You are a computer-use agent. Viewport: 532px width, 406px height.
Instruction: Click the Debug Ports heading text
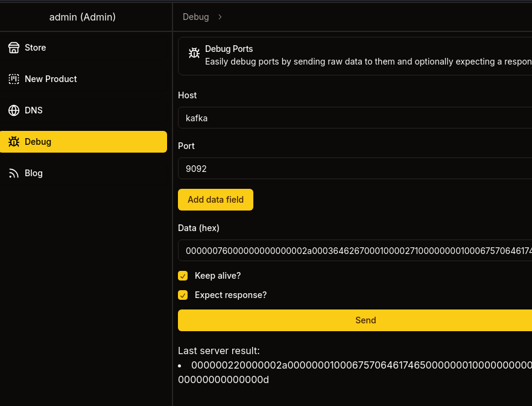pyautogui.click(x=229, y=49)
